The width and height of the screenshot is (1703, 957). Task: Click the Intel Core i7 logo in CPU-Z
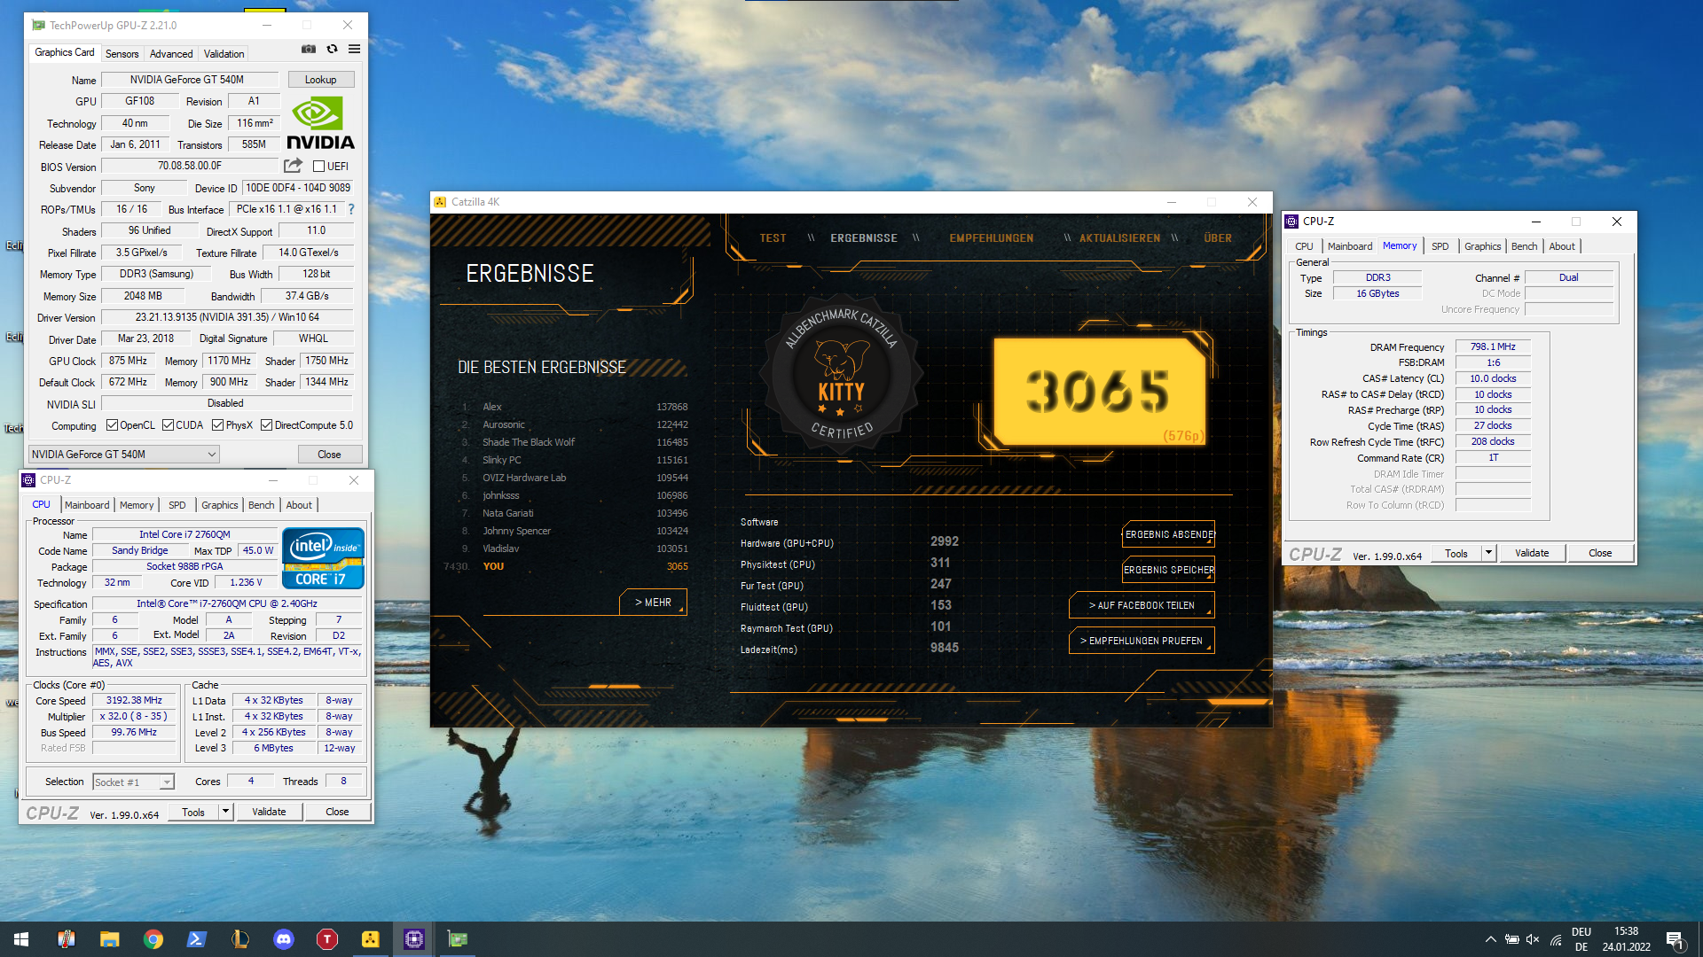tap(323, 558)
